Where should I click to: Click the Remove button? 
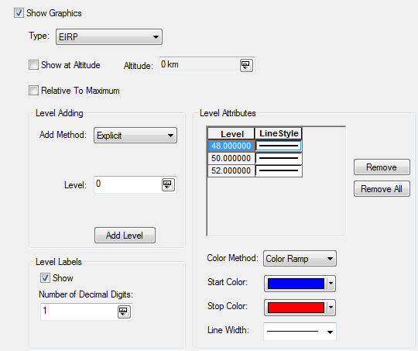(382, 167)
